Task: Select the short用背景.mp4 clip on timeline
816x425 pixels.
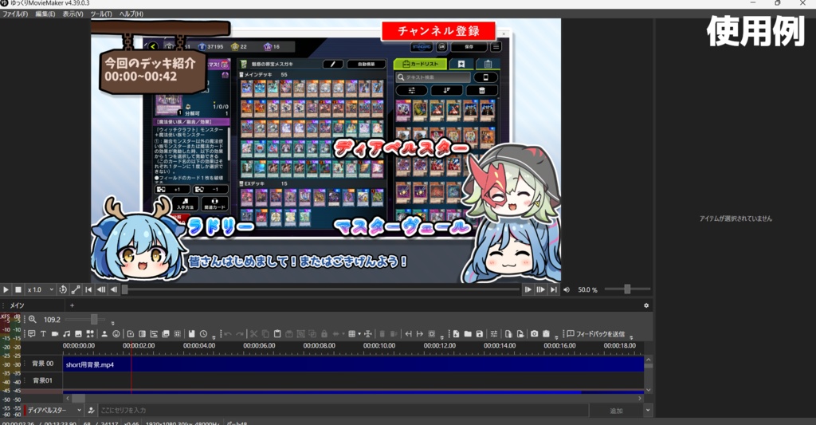Action: (353, 364)
